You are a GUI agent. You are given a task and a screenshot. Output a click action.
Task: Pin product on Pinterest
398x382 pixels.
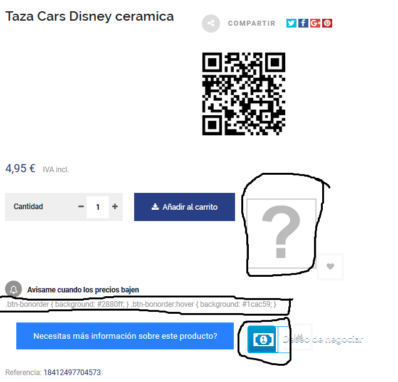click(327, 23)
